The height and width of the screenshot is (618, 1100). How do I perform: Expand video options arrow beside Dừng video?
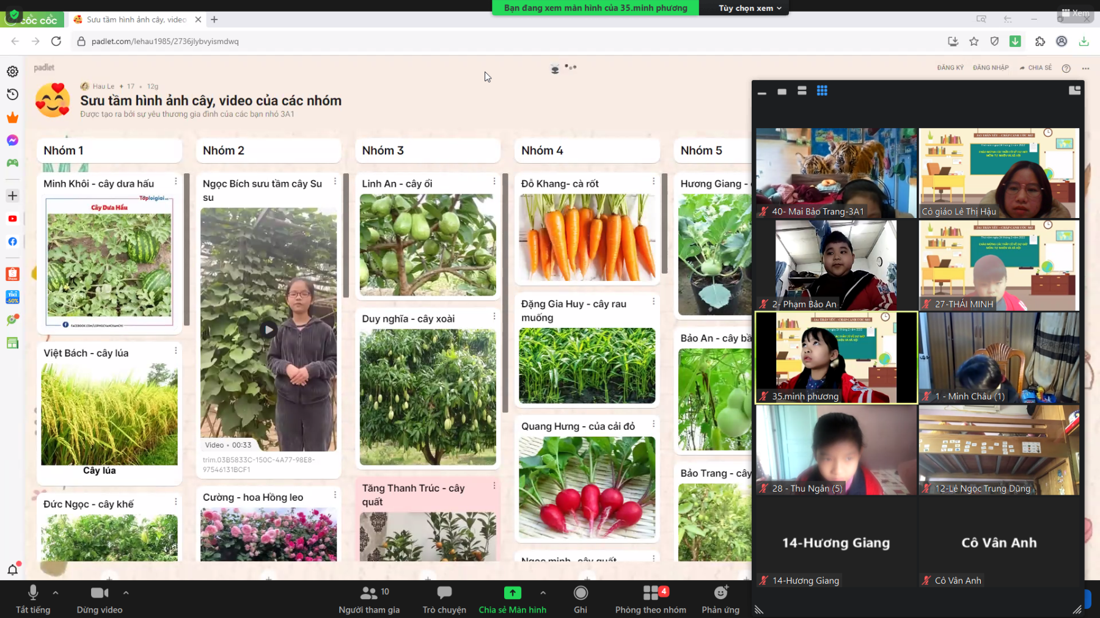(126, 592)
